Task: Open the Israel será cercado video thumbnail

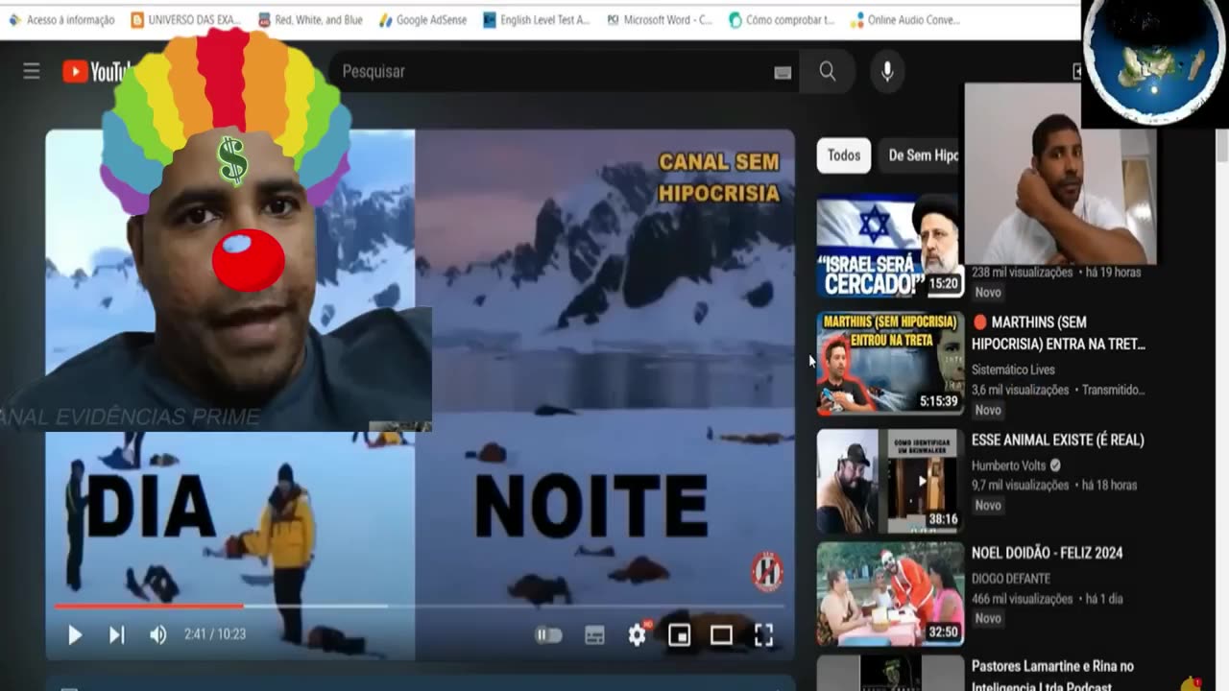Action: (890, 245)
